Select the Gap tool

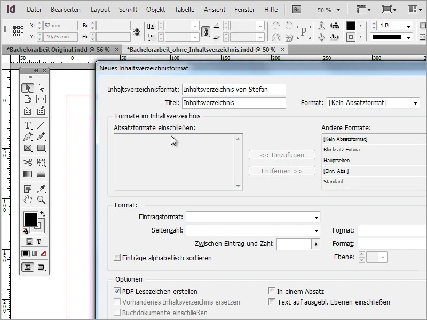pyautogui.click(x=41, y=99)
